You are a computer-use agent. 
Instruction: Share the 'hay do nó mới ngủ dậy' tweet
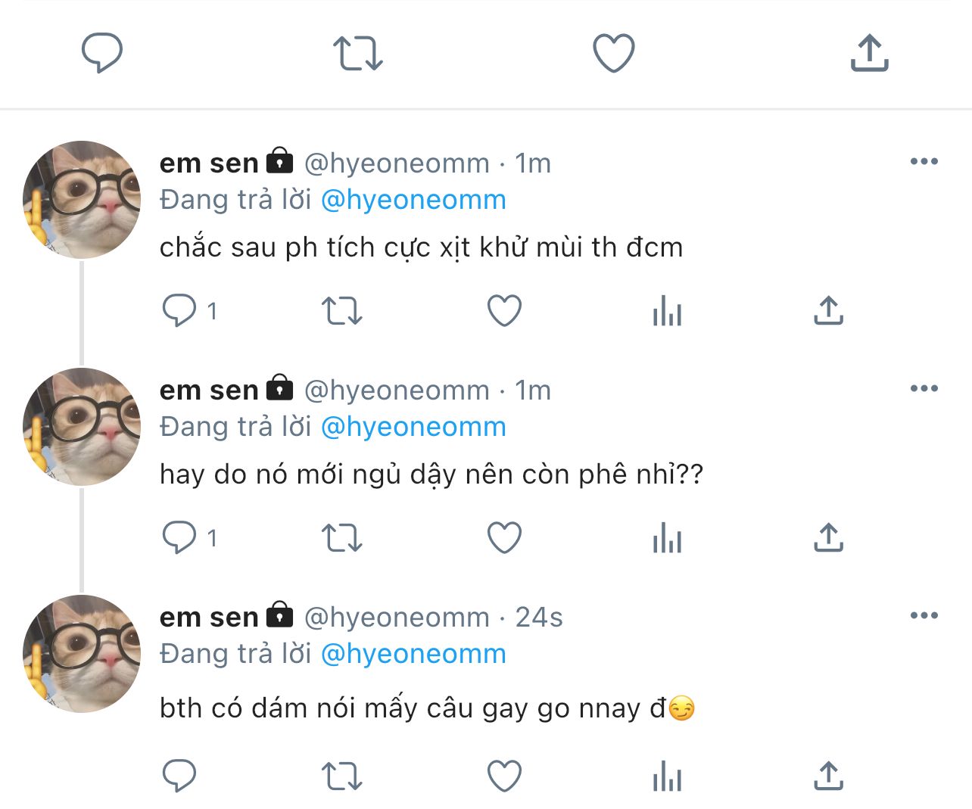(x=828, y=538)
